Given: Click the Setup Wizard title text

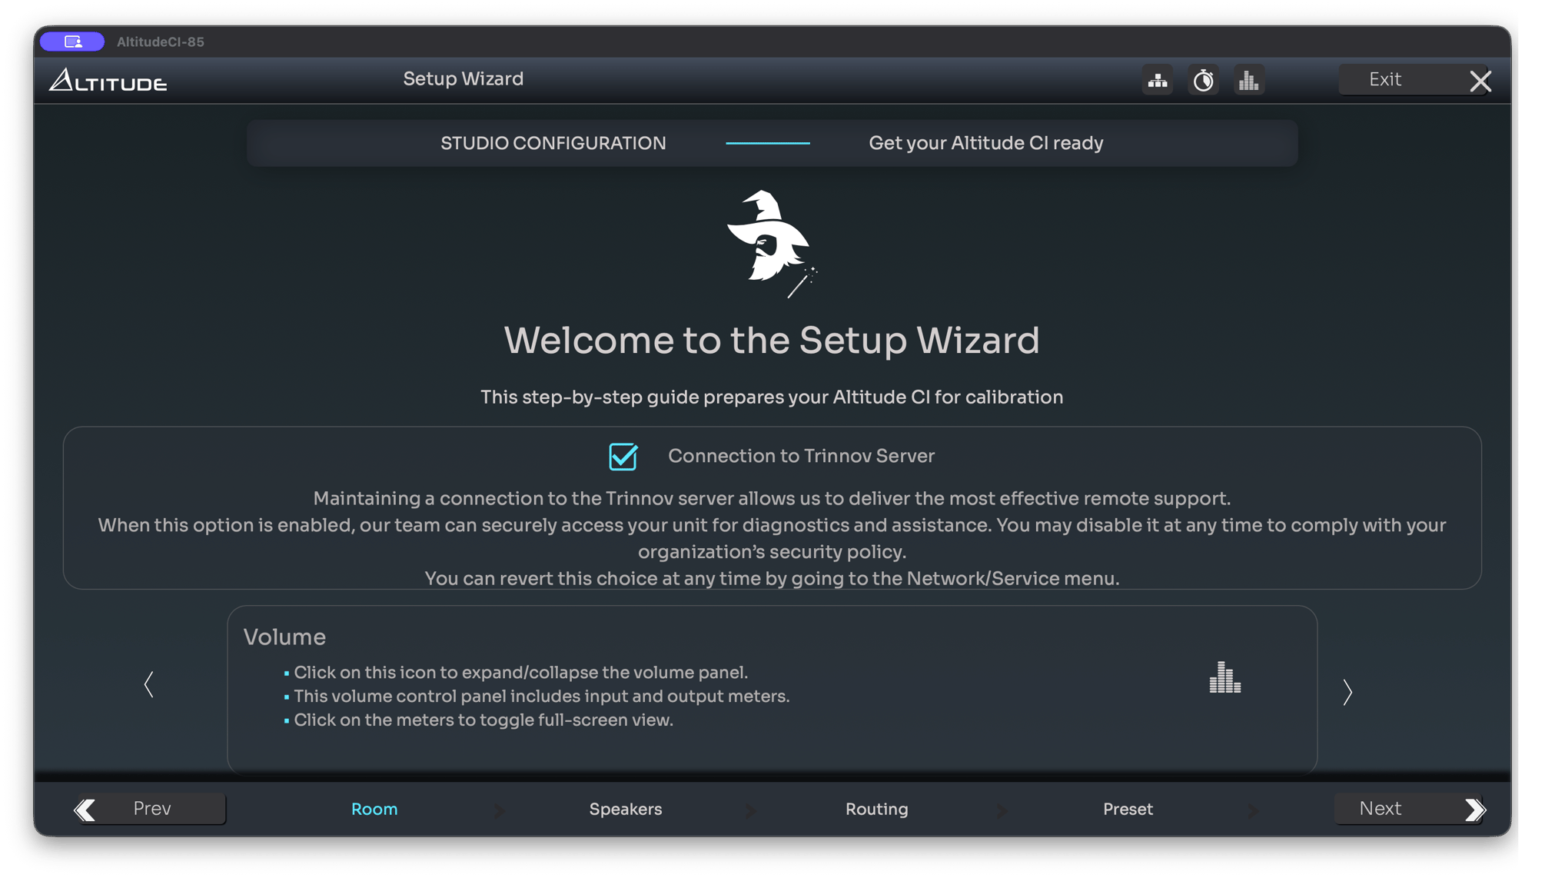Looking at the screenshot, I should click(x=463, y=78).
